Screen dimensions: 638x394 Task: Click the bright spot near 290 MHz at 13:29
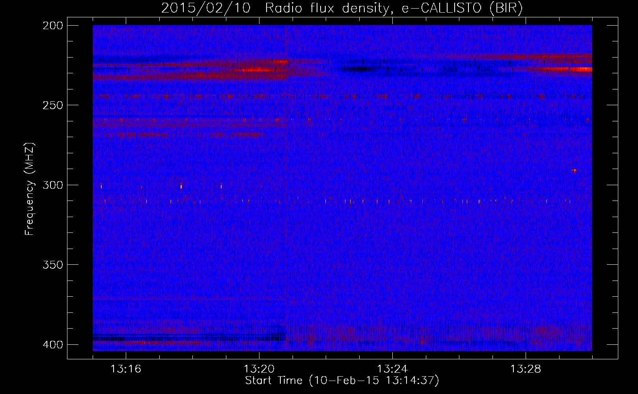[574, 171]
